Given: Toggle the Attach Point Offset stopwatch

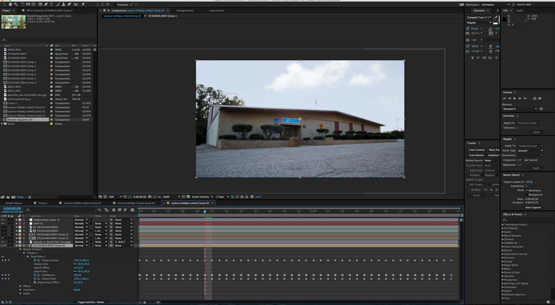Looking at the screenshot, I should pos(35,282).
